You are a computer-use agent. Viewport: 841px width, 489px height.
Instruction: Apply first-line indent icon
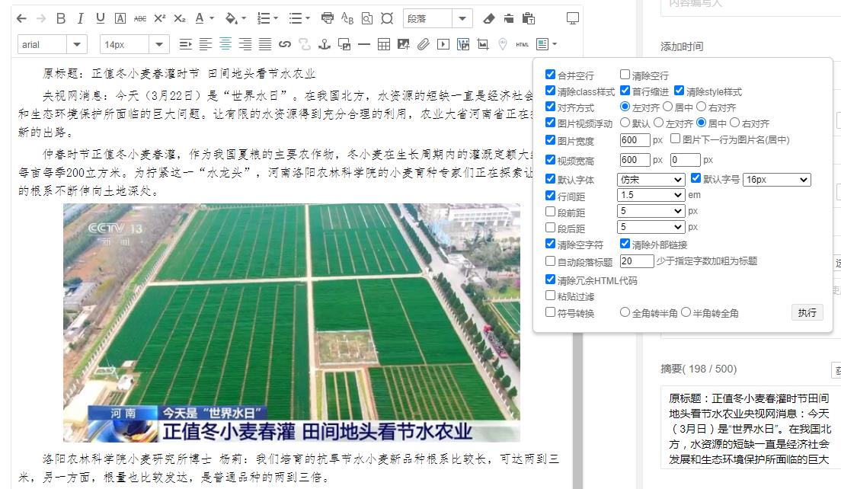click(x=186, y=44)
